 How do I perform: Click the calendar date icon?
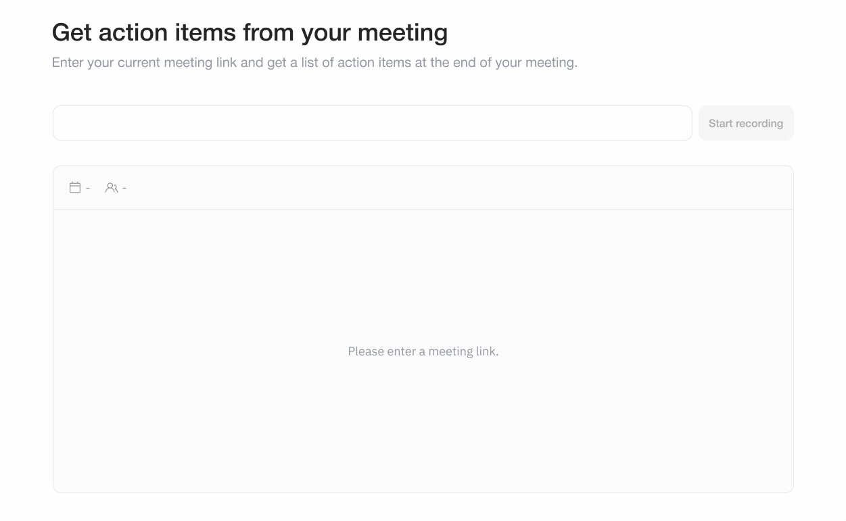[75, 187]
